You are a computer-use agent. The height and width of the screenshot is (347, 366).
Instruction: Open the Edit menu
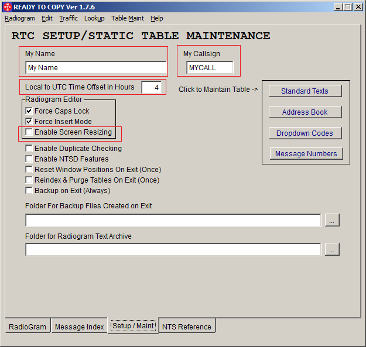[47, 18]
